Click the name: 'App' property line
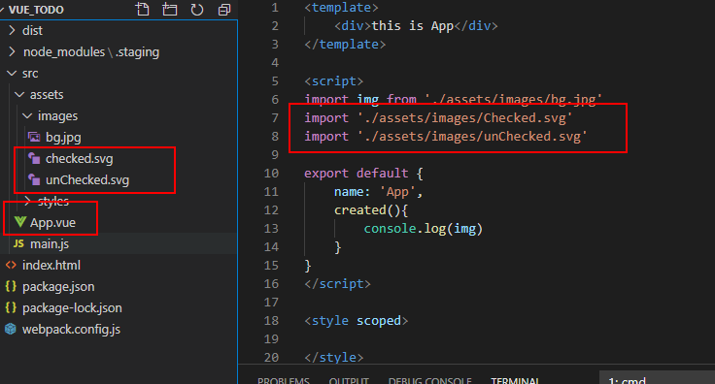 379,192
